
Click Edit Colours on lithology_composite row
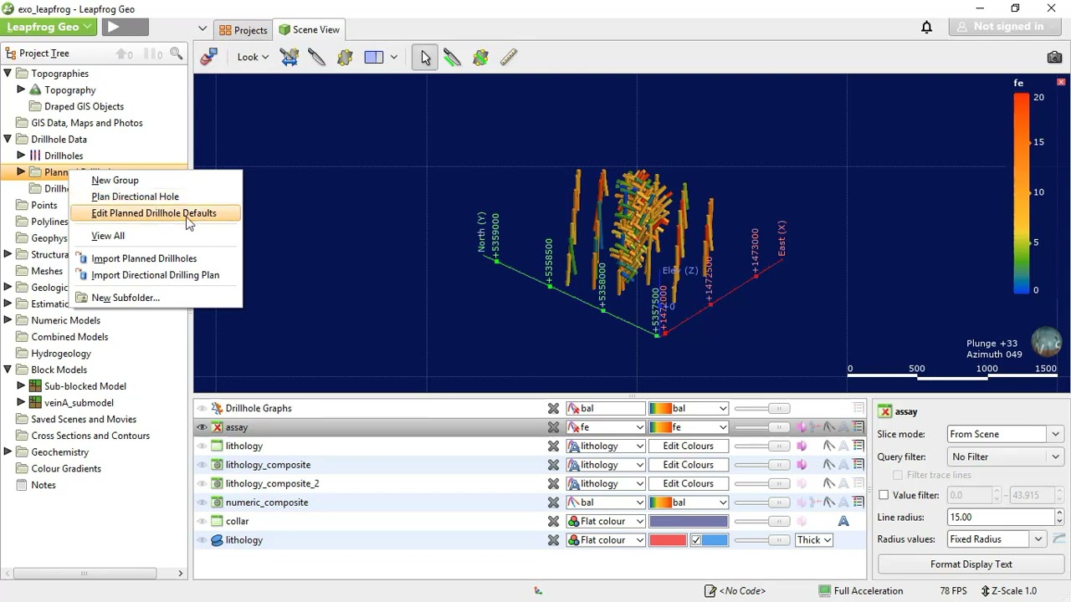688,465
